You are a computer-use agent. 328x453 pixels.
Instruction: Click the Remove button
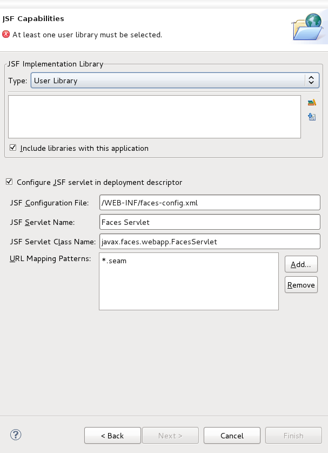pyautogui.click(x=301, y=285)
